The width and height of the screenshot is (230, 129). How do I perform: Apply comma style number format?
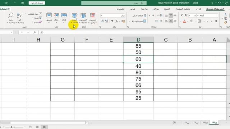112,21
